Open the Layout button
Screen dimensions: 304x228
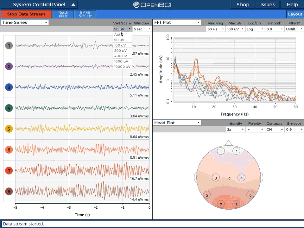(x=295, y=14)
